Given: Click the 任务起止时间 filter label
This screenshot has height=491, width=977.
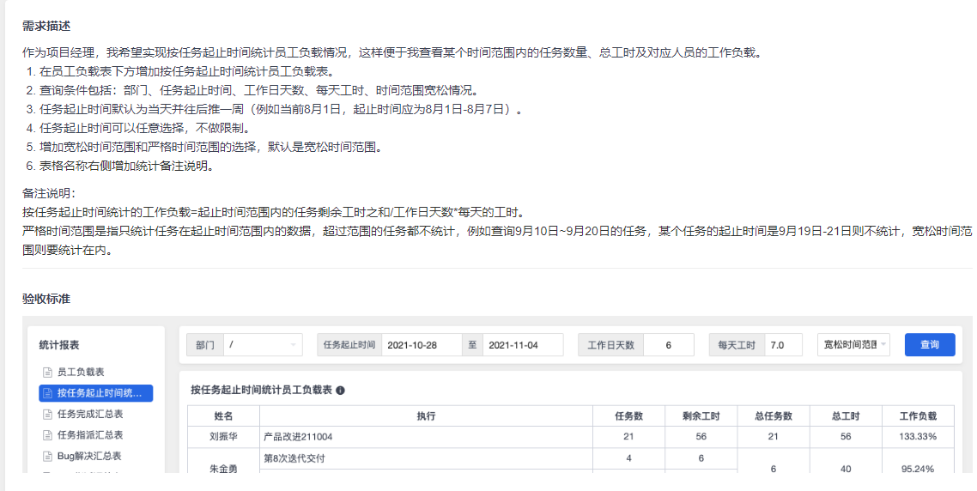Looking at the screenshot, I should click(x=349, y=344).
